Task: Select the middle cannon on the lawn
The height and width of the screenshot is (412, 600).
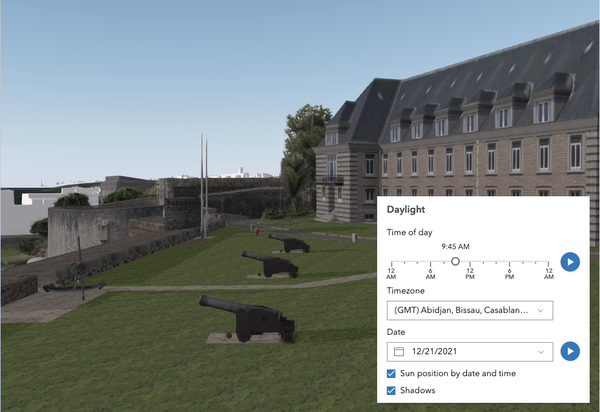Action: click(x=271, y=263)
